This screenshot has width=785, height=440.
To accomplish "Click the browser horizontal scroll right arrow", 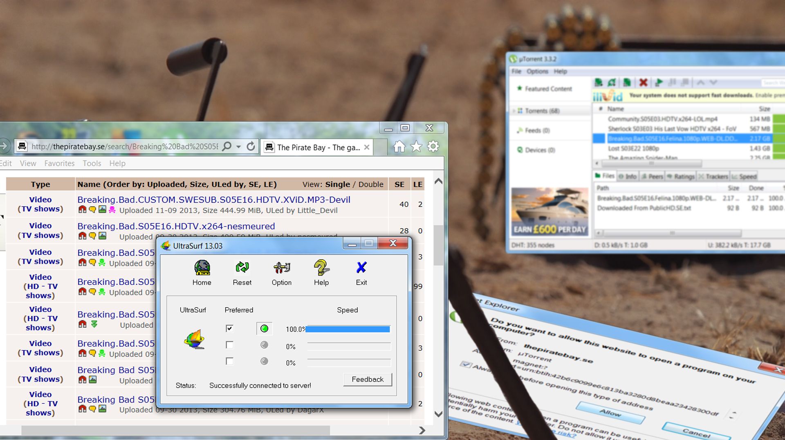I will (x=422, y=430).
